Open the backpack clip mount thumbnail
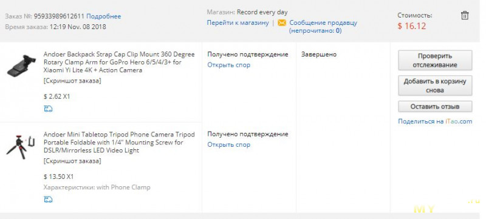 click(x=21, y=66)
